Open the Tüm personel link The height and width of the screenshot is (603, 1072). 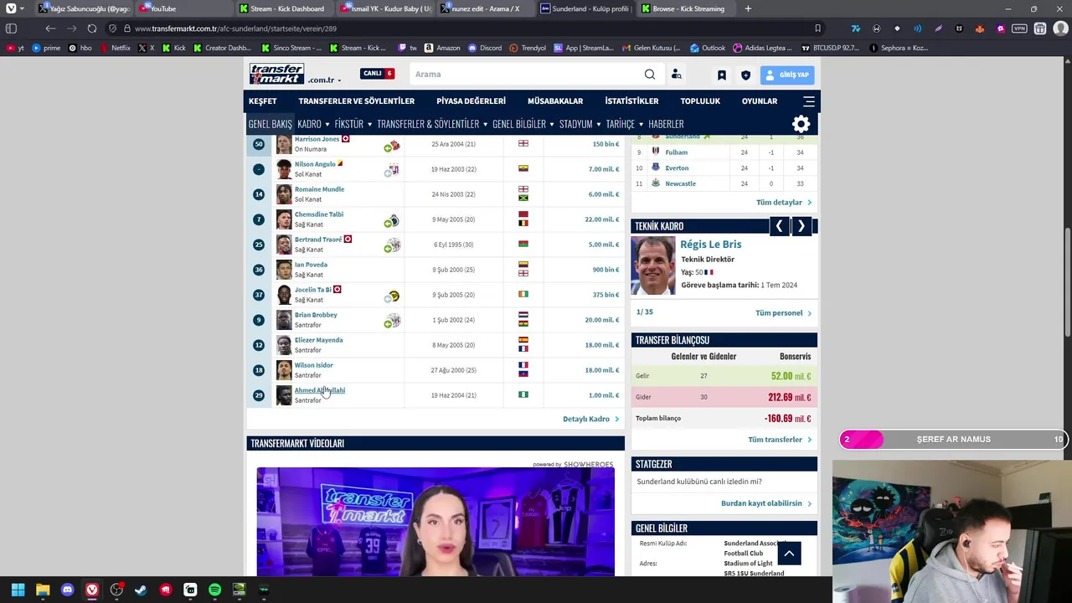coord(783,313)
